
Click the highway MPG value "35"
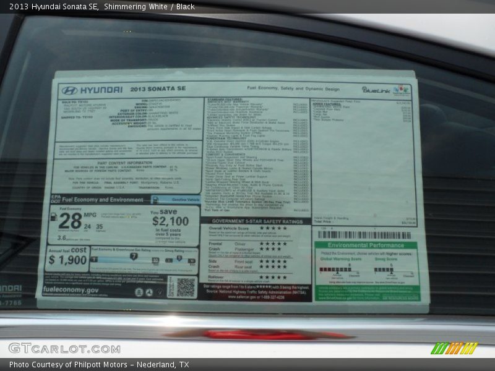tap(100, 226)
